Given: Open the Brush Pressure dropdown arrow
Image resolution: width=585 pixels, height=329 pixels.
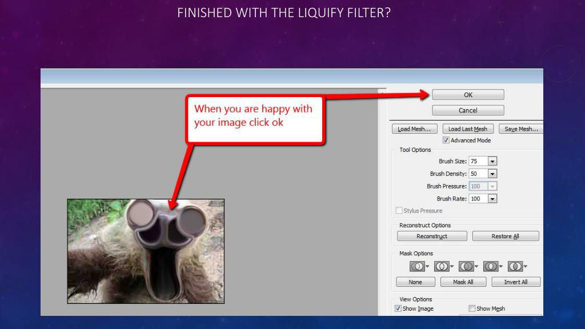Looking at the screenshot, I should pos(492,186).
